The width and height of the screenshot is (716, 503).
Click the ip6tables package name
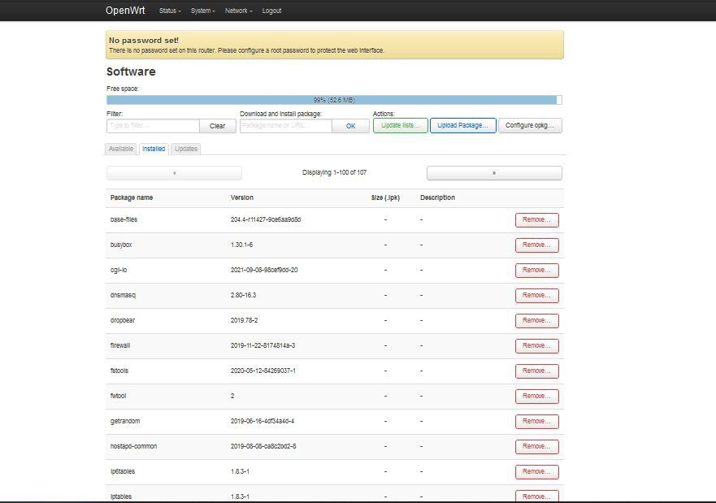pos(123,471)
